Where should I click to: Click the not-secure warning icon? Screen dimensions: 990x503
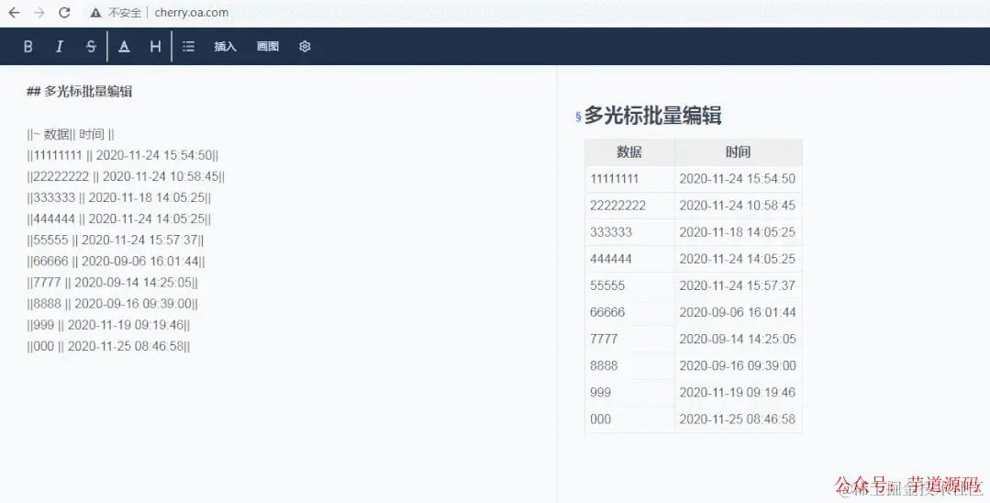[x=95, y=13]
